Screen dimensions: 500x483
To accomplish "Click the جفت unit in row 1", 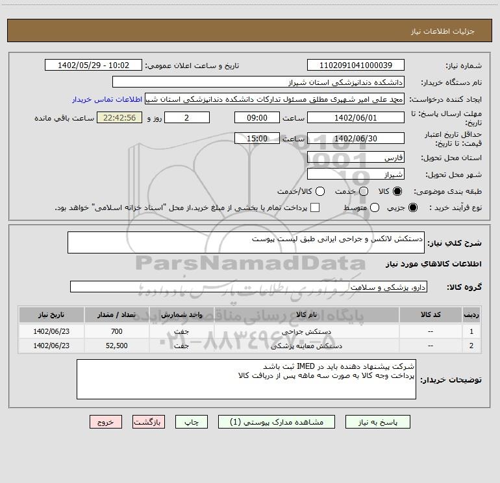I will click(181, 331).
